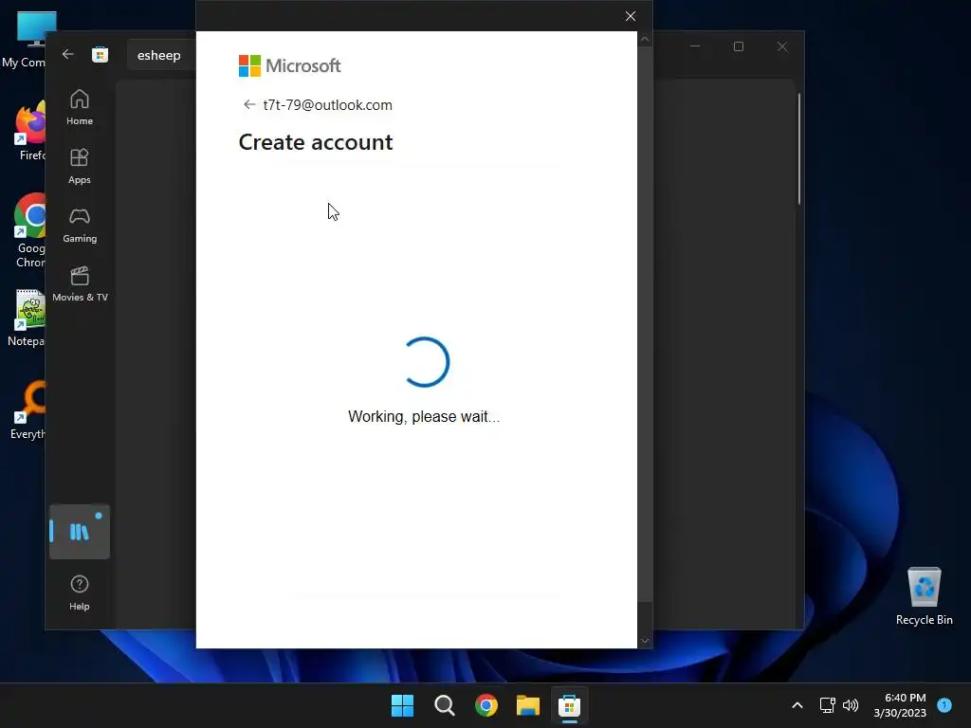971x728 pixels.
Task: Close the Microsoft Store window
Action: click(782, 46)
